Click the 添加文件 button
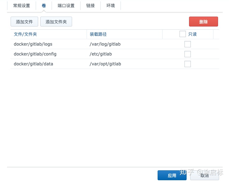Image resolution: width=229 pixels, height=182 pixels. [24, 22]
